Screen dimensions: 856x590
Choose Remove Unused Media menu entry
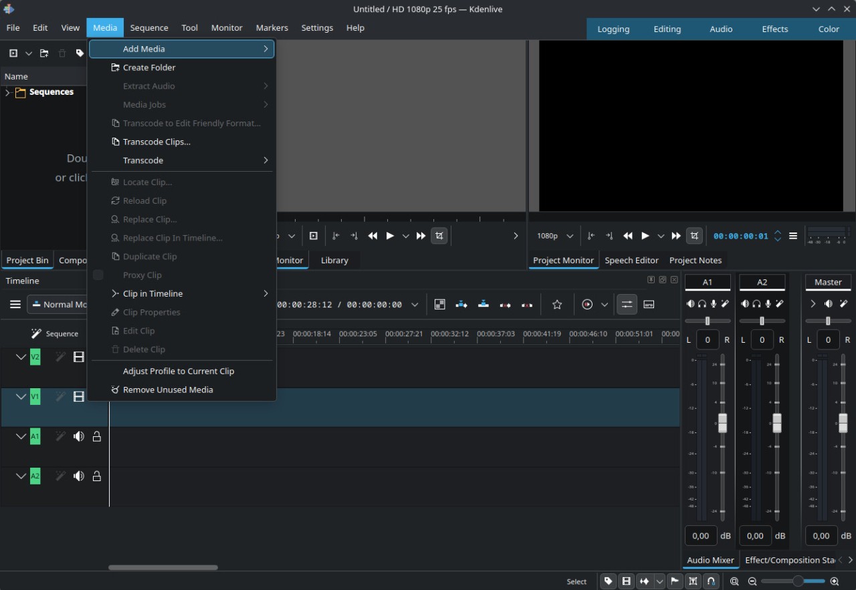168,390
